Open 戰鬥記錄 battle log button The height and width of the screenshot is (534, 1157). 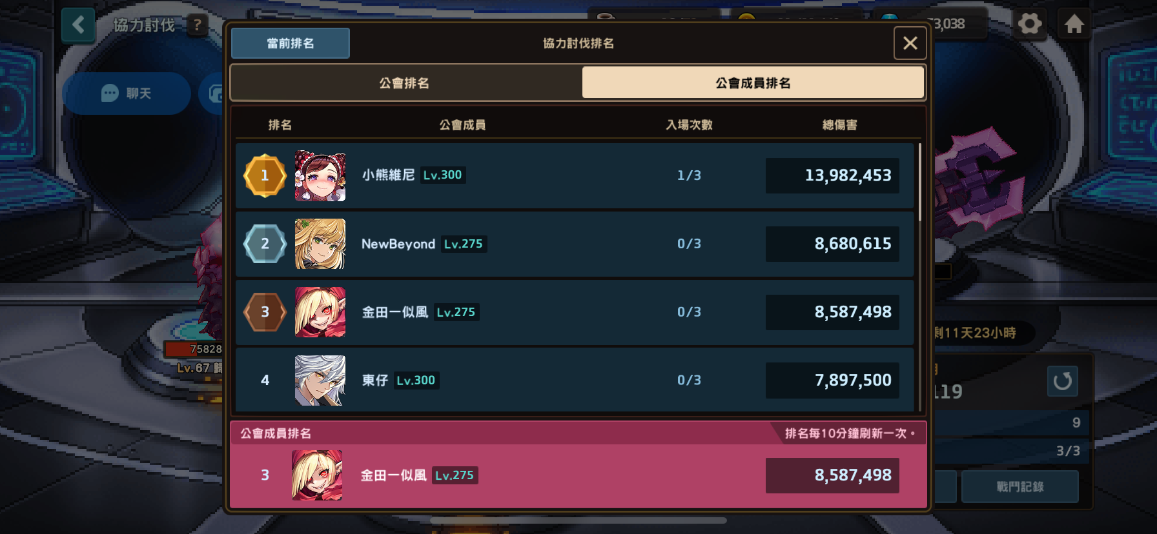[1020, 487]
